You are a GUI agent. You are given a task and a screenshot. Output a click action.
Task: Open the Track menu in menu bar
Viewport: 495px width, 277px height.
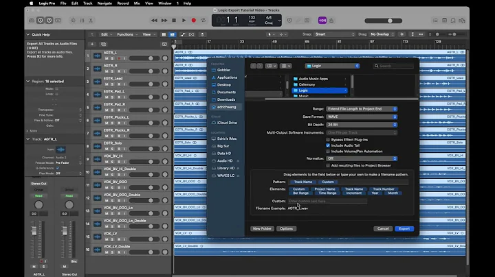[x=87, y=3]
